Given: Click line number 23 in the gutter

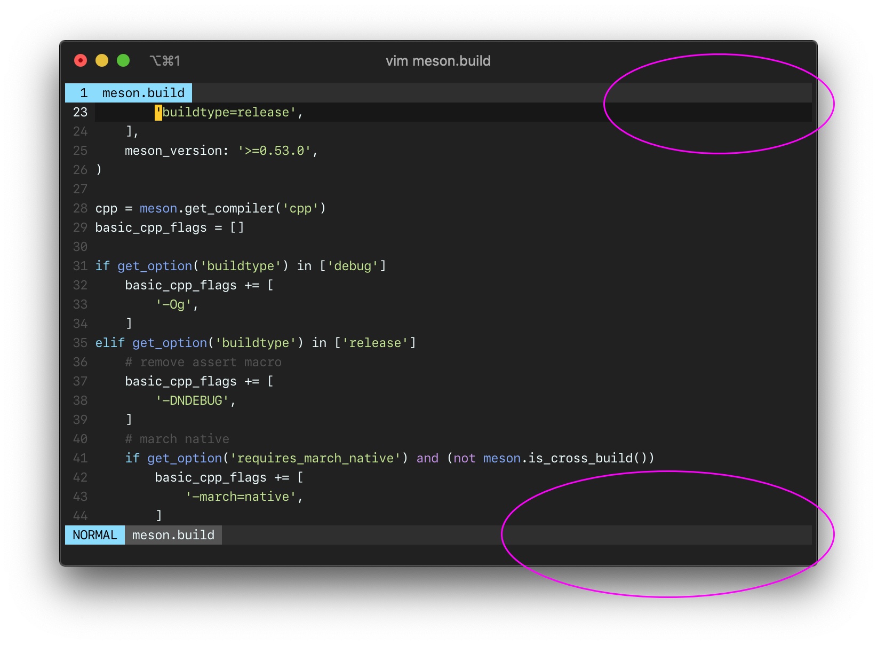Looking at the screenshot, I should [x=80, y=112].
